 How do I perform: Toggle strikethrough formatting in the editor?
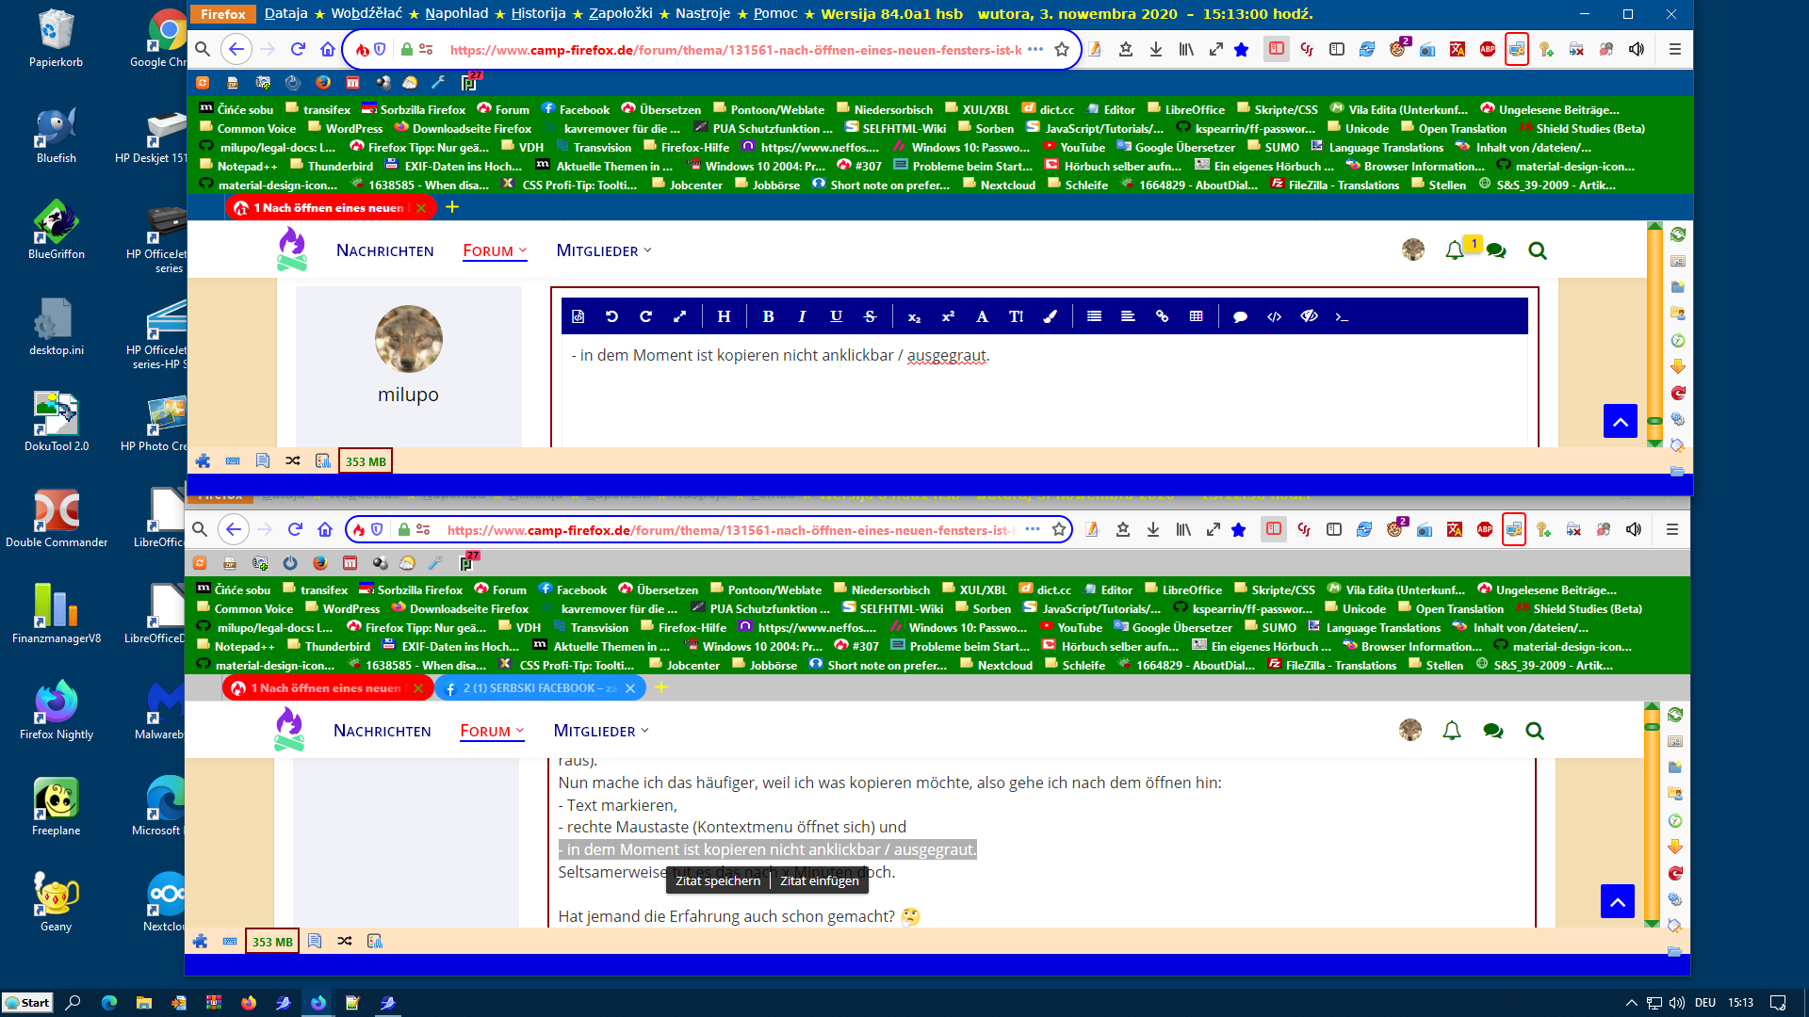tap(870, 316)
